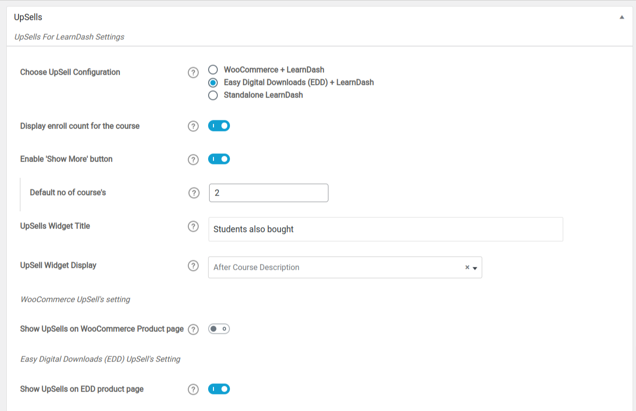Click help icon for WooCommerce Product page setting
This screenshot has height=411, width=636.
(193, 329)
